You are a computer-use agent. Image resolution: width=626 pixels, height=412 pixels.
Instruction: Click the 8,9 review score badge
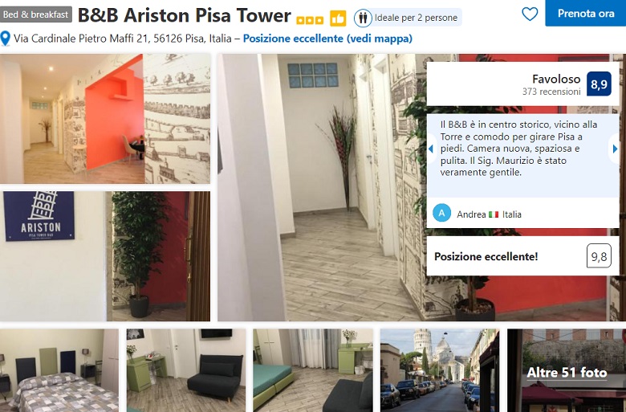(599, 84)
